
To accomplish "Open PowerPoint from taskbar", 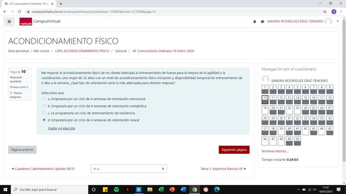I will coord(172,190).
